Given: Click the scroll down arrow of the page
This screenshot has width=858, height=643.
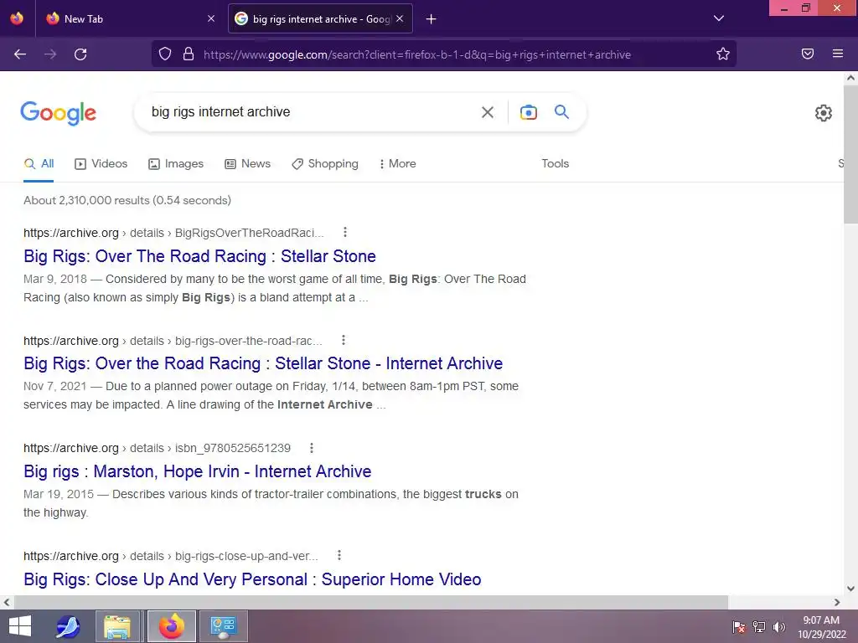Looking at the screenshot, I should 850,589.
